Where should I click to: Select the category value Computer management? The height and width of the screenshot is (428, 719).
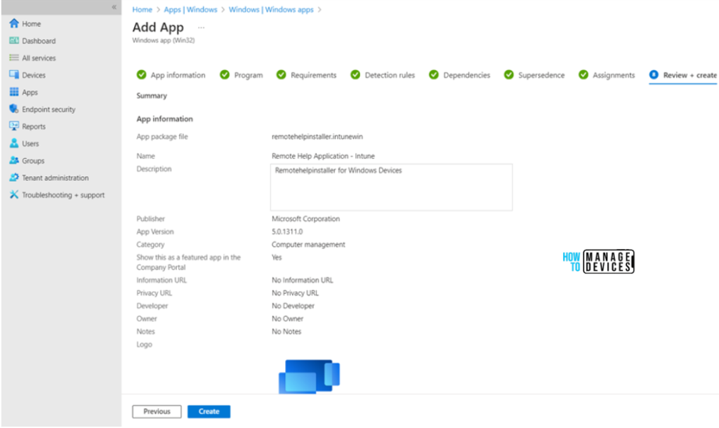309,245
